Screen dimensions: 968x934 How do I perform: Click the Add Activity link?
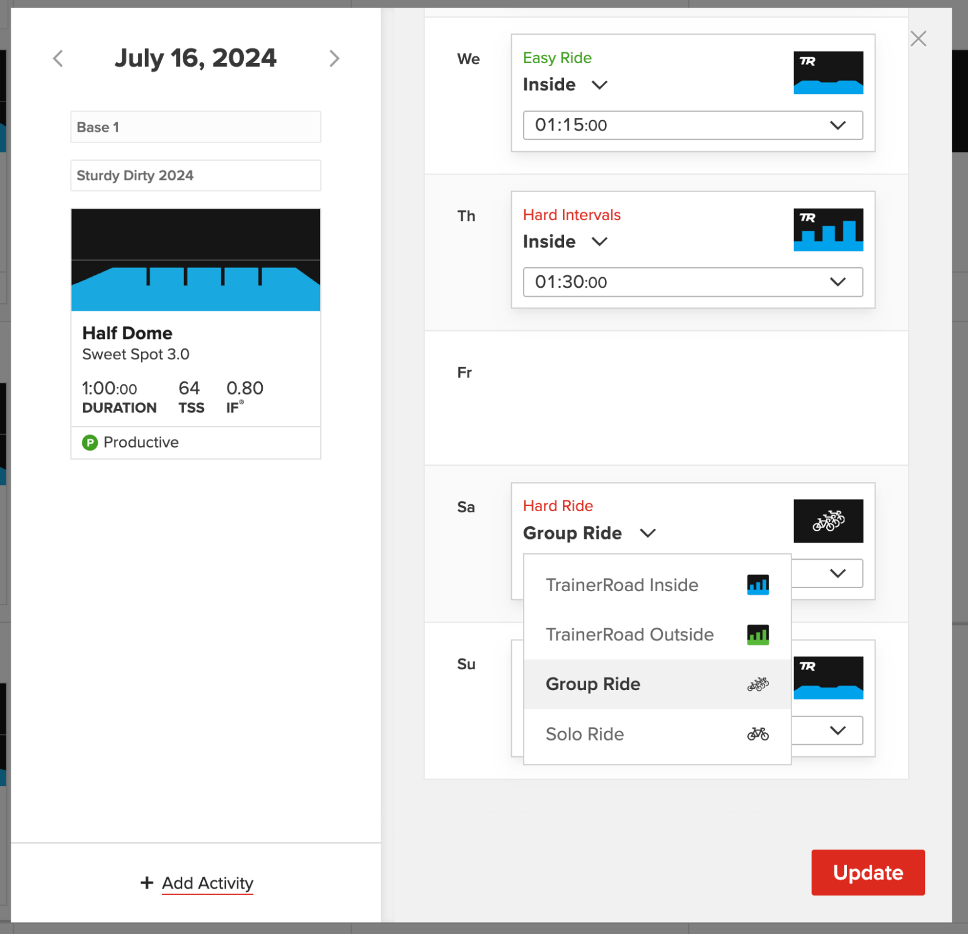(207, 883)
